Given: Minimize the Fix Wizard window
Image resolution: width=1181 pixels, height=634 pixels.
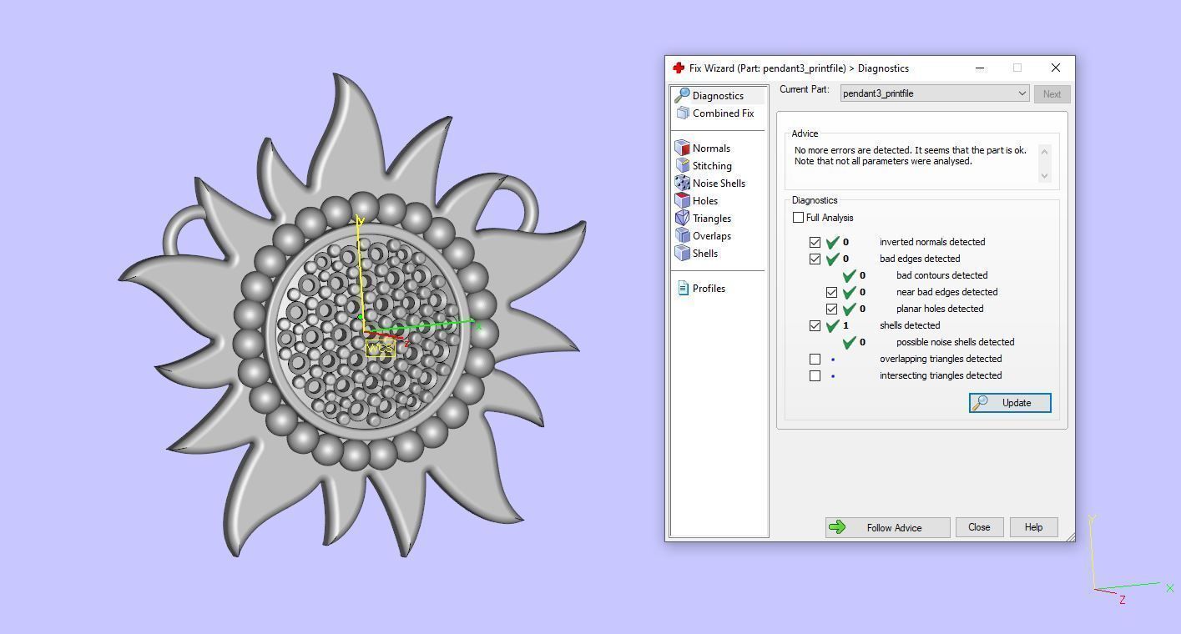Looking at the screenshot, I should [x=980, y=68].
